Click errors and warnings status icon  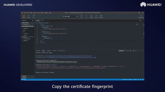pyautogui.click(x=24, y=79)
